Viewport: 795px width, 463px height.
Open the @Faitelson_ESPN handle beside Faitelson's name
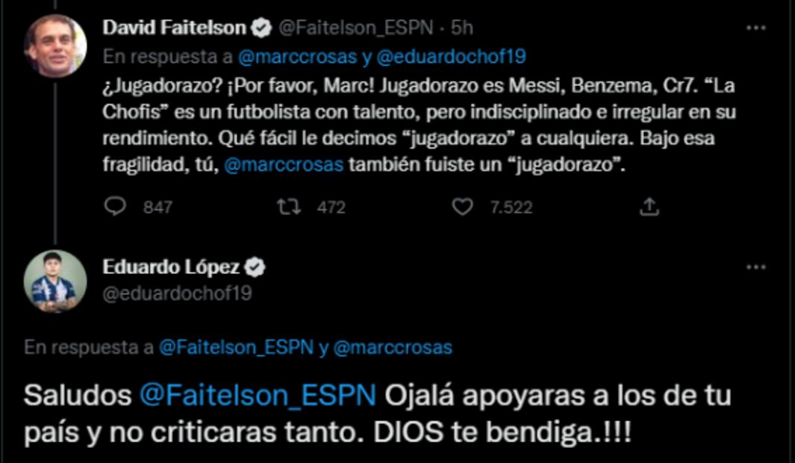(355, 28)
